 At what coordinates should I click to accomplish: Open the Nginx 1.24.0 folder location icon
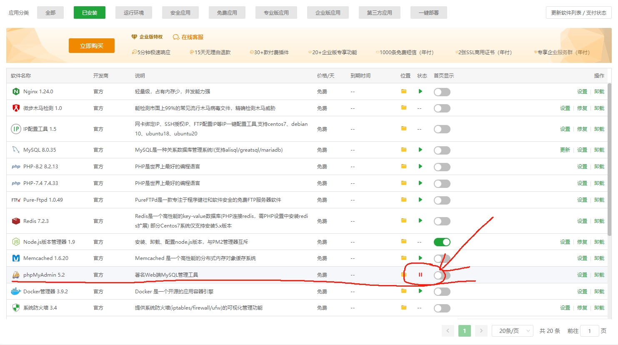point(403,91)
